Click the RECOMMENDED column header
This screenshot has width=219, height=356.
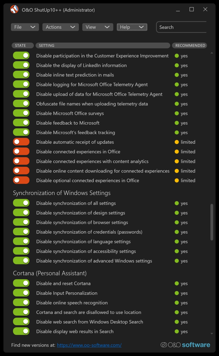(x=189, y=46)
